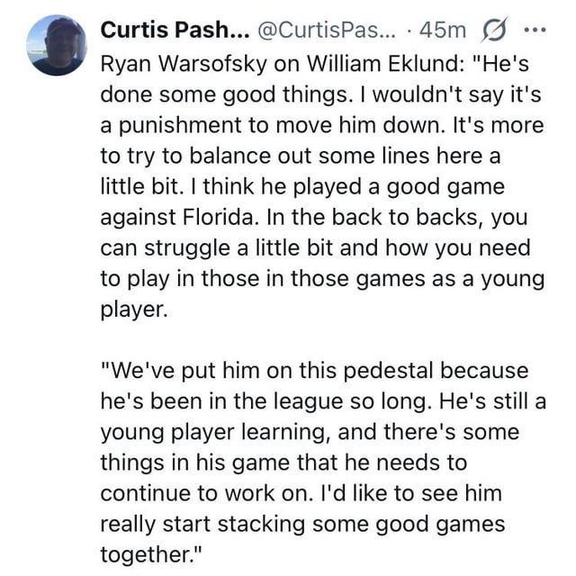Click the Curtis Pash... display name
Screen dimensions: 576x576
click(x=175, y=30)
